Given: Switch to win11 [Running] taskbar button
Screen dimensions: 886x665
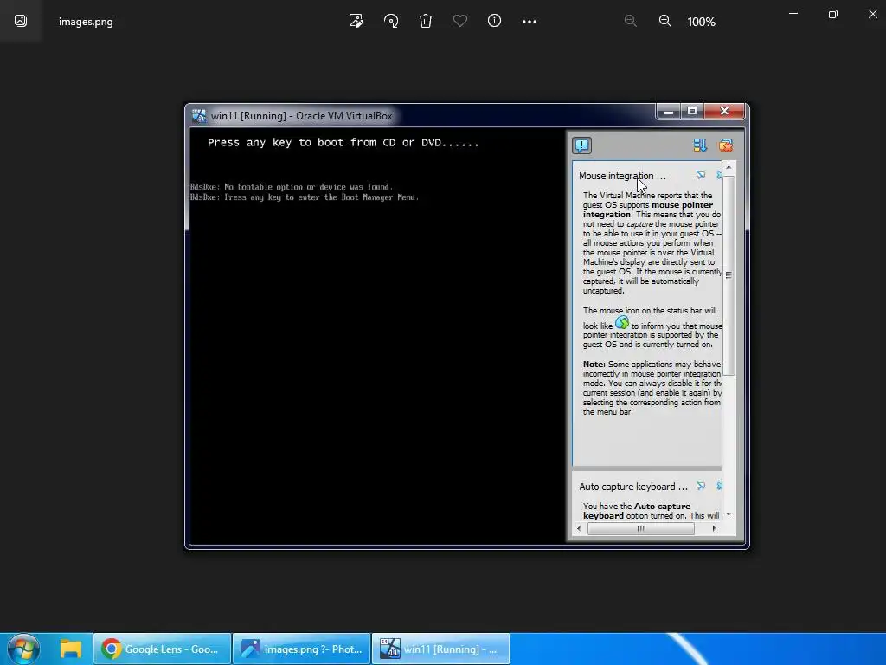Looking at the screenshot, I should [440, 649].
